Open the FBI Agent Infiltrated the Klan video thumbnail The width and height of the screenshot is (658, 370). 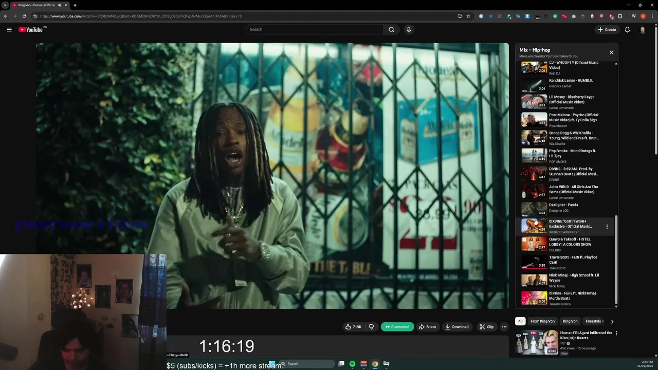(537, 342)
